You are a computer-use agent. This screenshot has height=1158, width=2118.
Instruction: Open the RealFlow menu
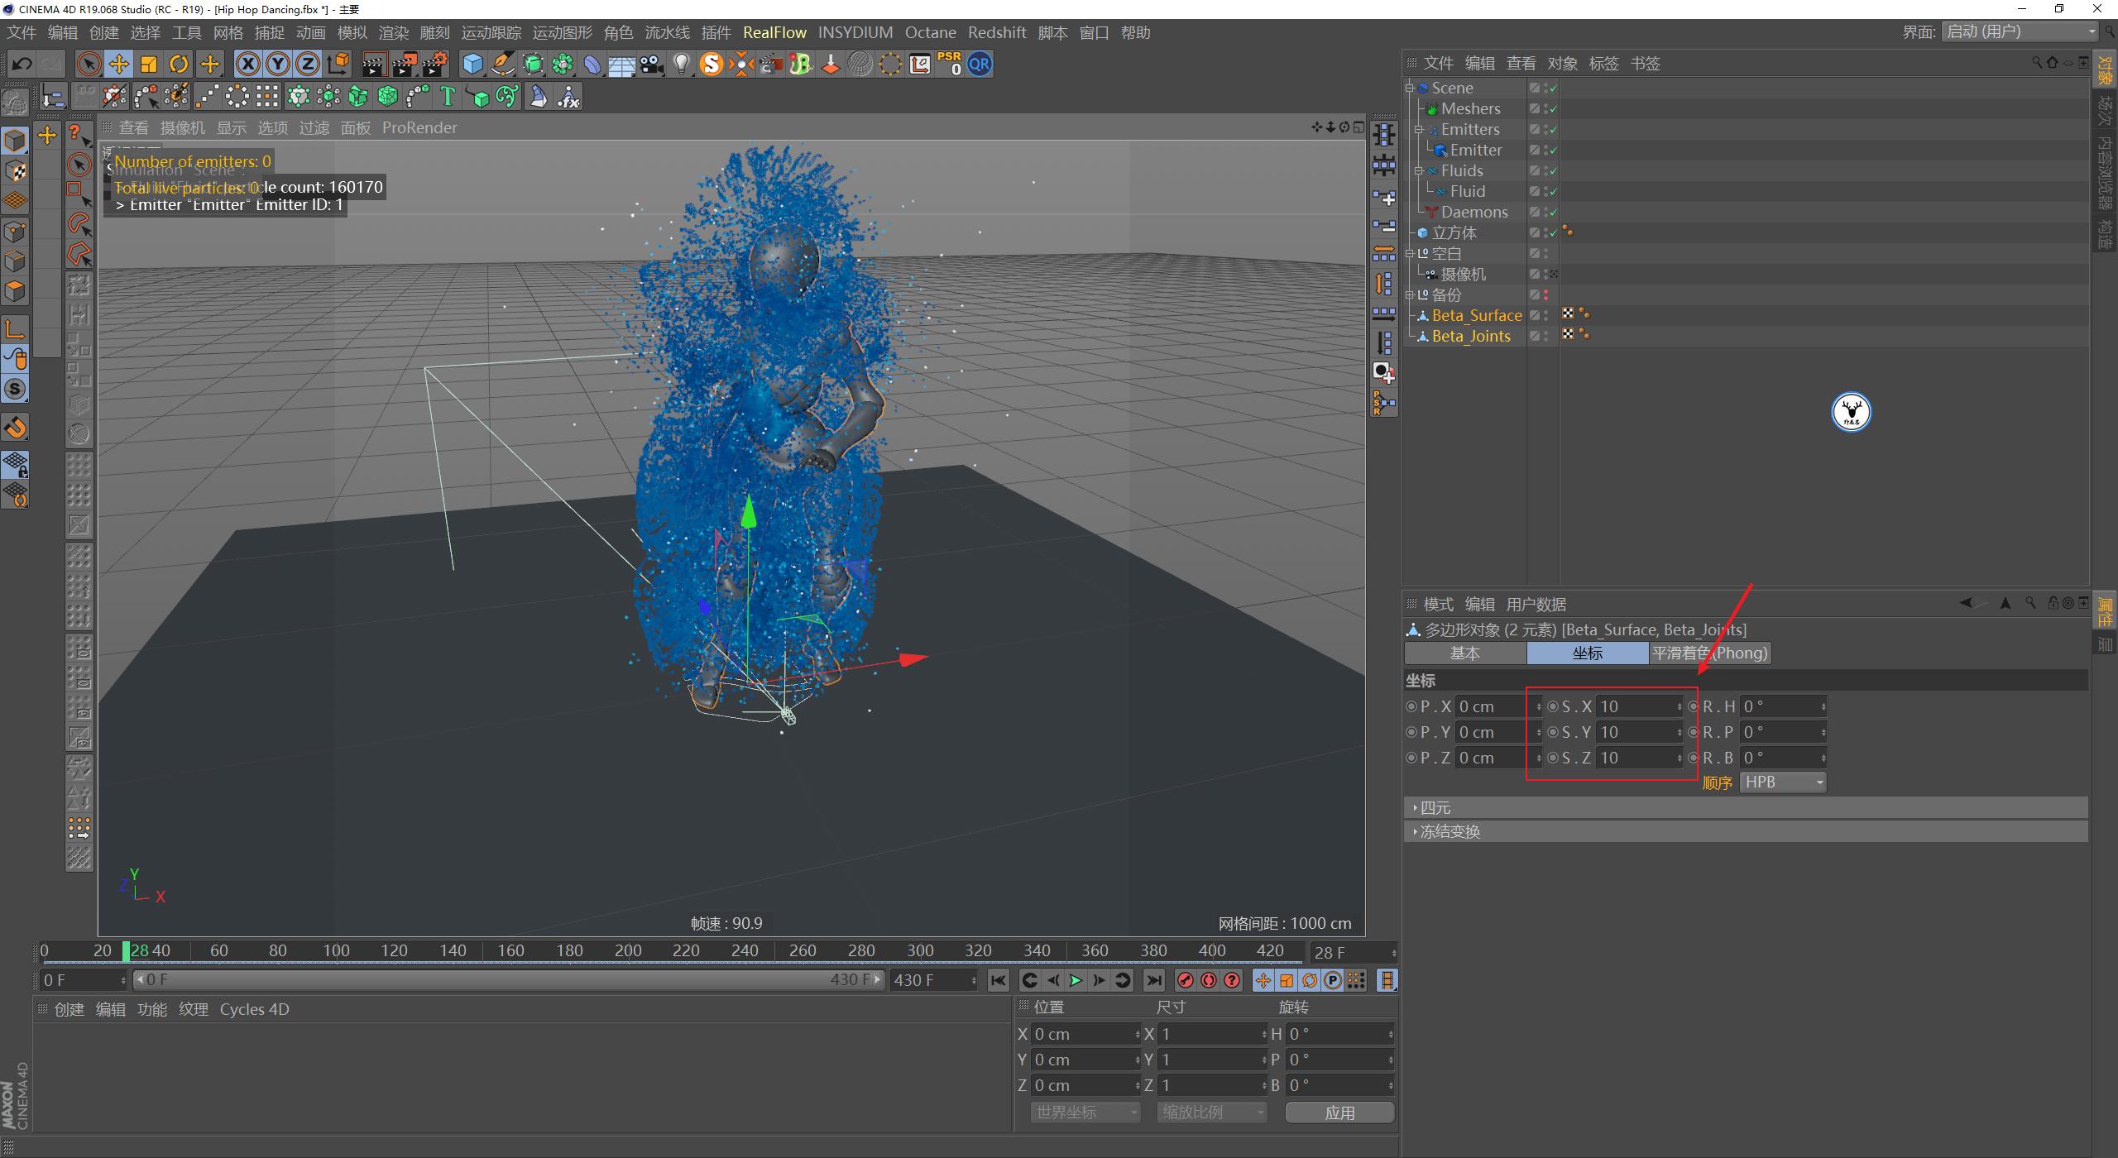tap(774, 32)
